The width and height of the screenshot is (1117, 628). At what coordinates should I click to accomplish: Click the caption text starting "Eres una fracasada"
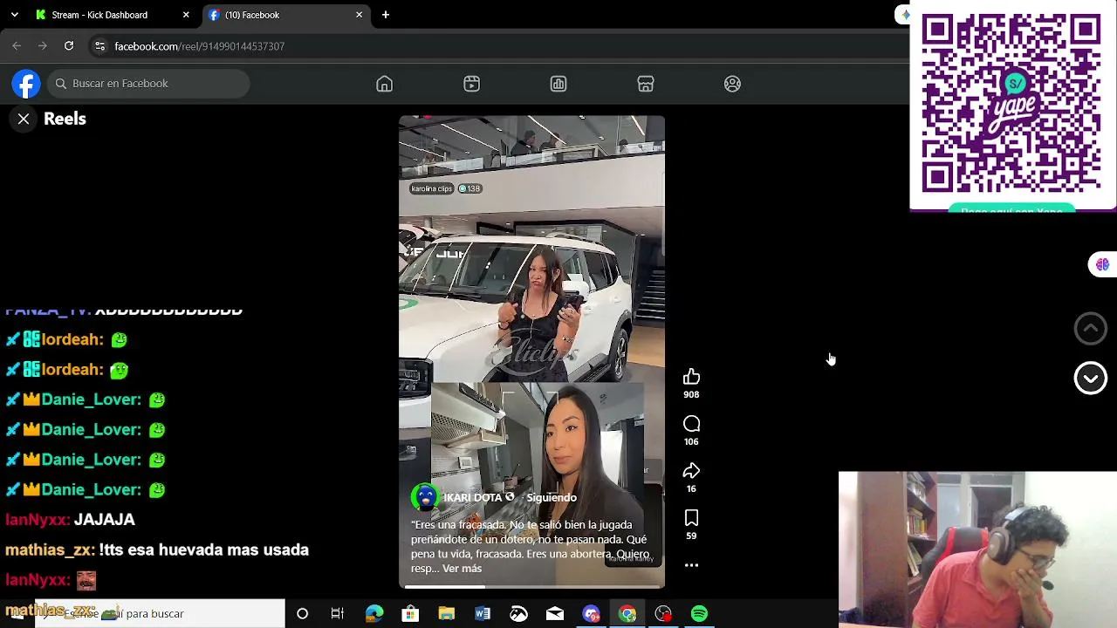coord(530,547)
